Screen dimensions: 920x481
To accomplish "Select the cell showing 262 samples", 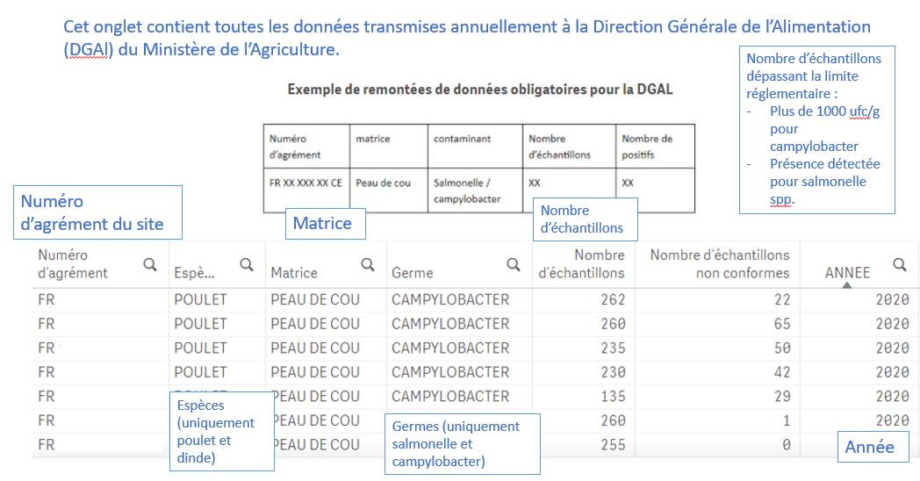I will (613, 299).
